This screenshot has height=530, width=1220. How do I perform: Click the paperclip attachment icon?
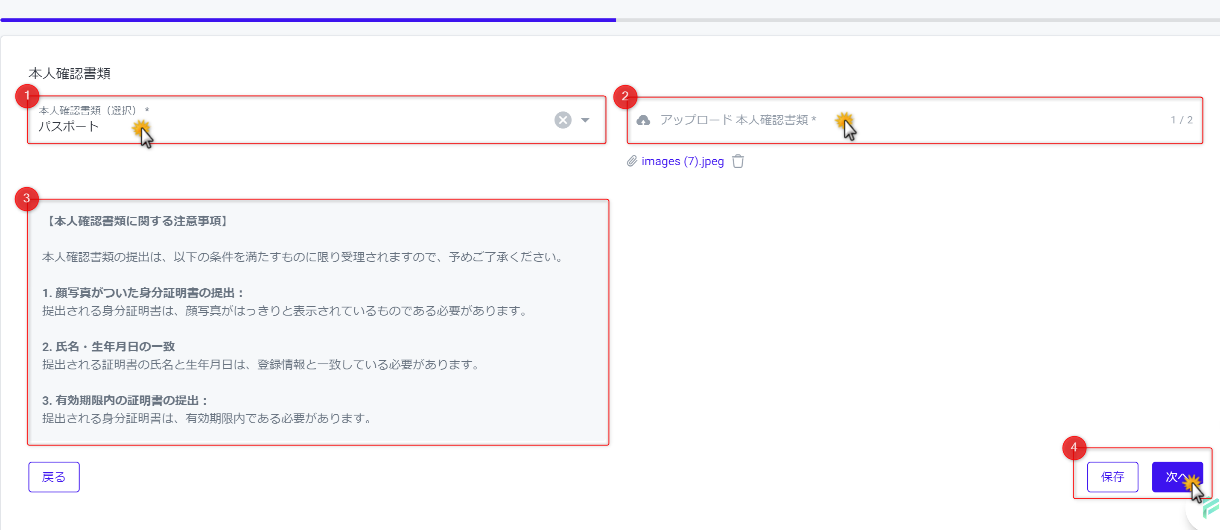point(632,161)
